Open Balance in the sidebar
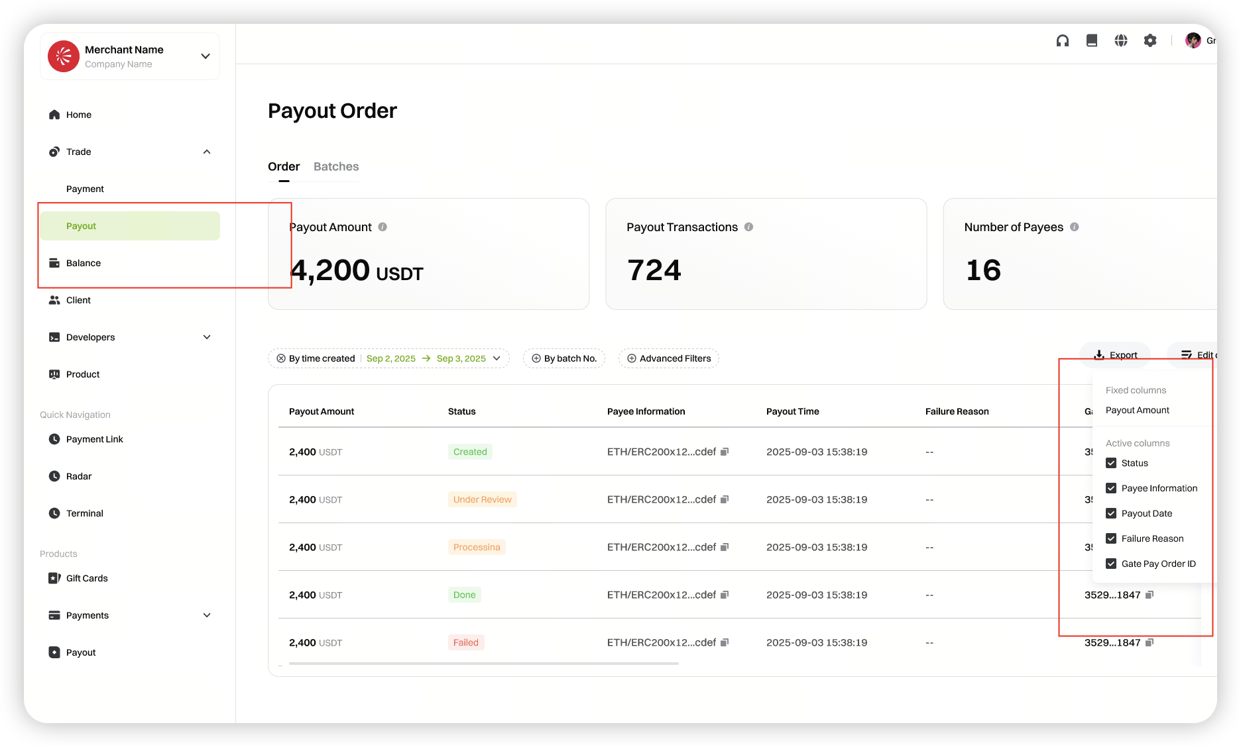The height and width of the screenshot is (747, 1241). [84, 263]
